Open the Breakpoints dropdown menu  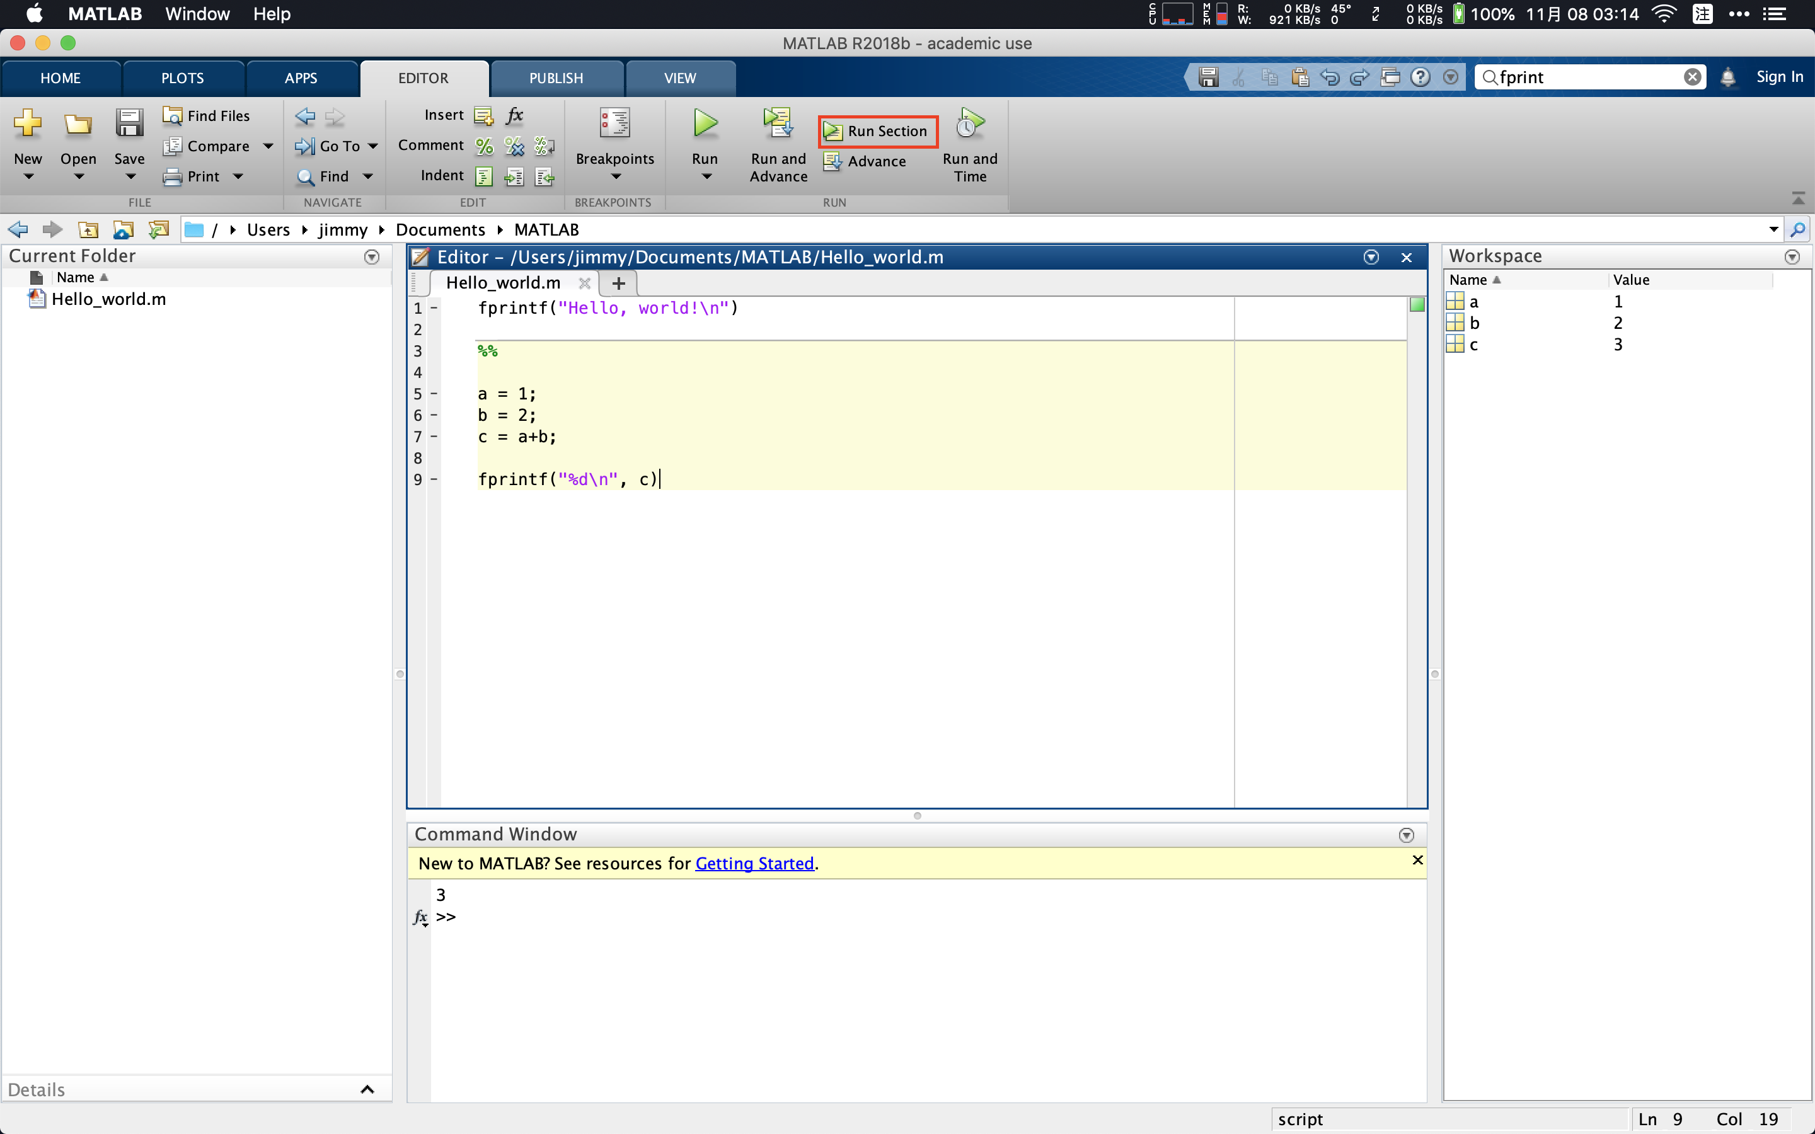(615, 176)
